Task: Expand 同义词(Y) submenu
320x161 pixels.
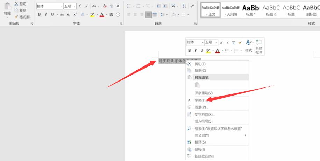Action: click(x=217, y=135)
